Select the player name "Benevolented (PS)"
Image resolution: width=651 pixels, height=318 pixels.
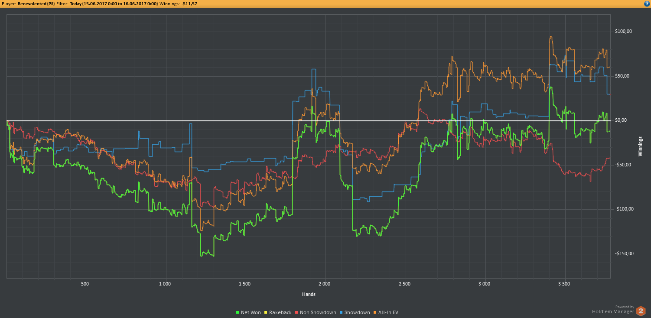(x=36, y=3)
